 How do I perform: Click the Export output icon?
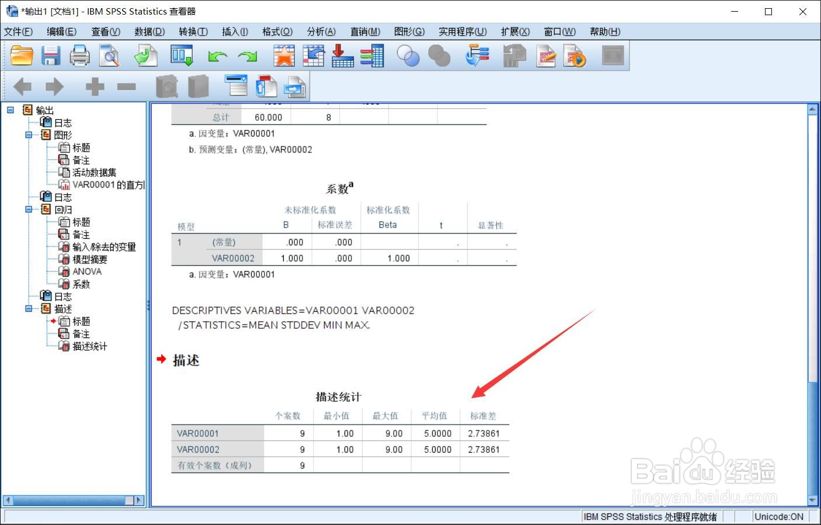[x=145, y=56]
